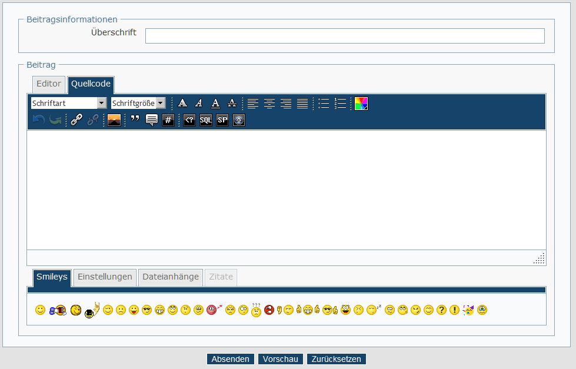Click the Absenden button

coord(231,359)
